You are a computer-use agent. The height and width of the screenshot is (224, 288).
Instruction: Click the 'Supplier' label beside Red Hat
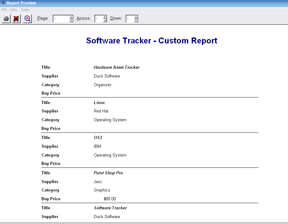tap(50, 111)
